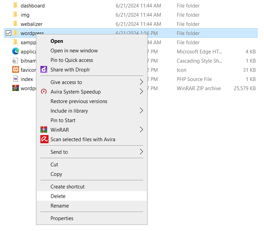Click the red Avira scan icon
This screenshot has height=231, width=264.
pyautogui.click(x=44, y=139)
